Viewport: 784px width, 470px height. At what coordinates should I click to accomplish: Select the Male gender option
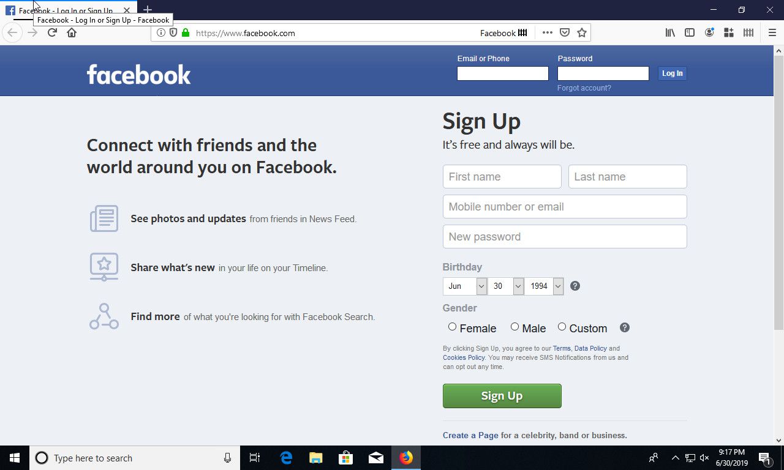[514, 327]
